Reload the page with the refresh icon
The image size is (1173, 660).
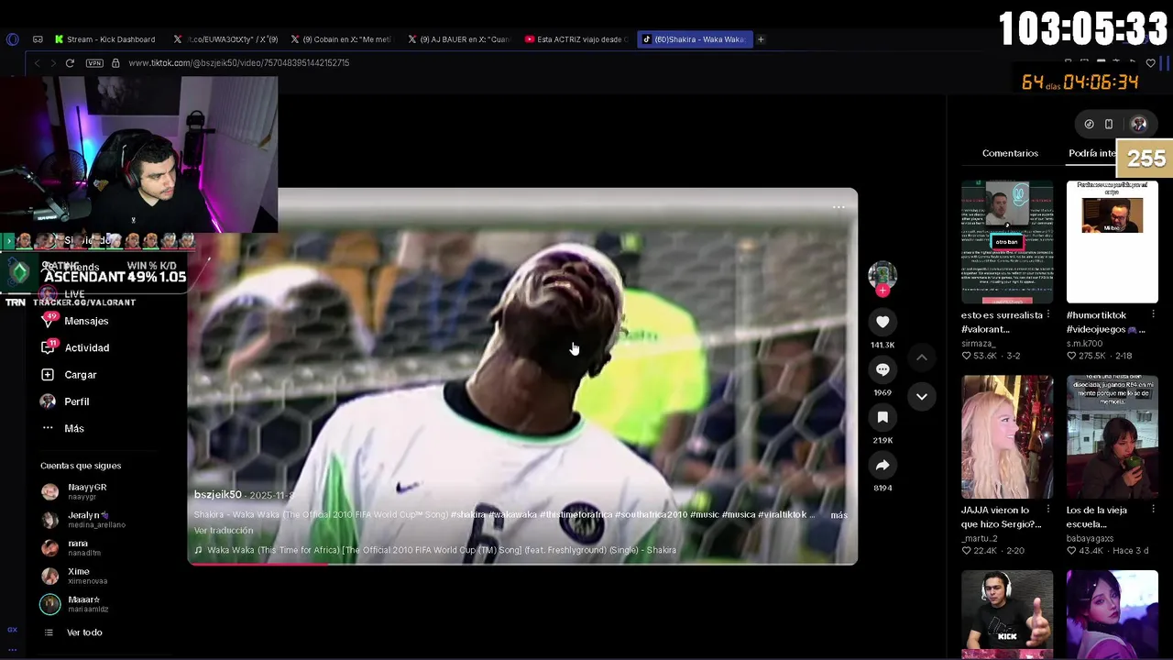pyautogui.click(x=70, y=63)
